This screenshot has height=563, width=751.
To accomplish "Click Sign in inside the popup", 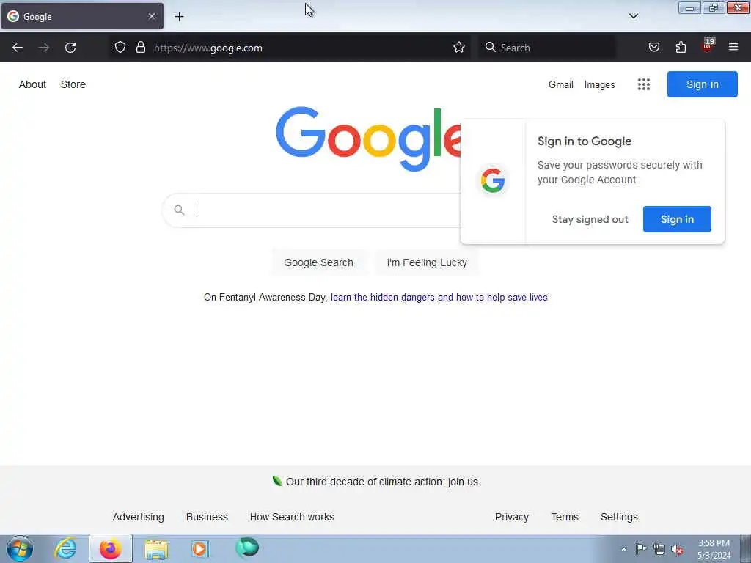I will pos(677,219).
